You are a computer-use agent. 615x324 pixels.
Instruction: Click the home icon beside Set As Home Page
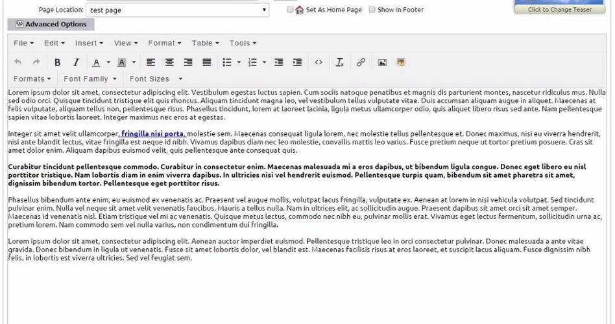point(299,10)
